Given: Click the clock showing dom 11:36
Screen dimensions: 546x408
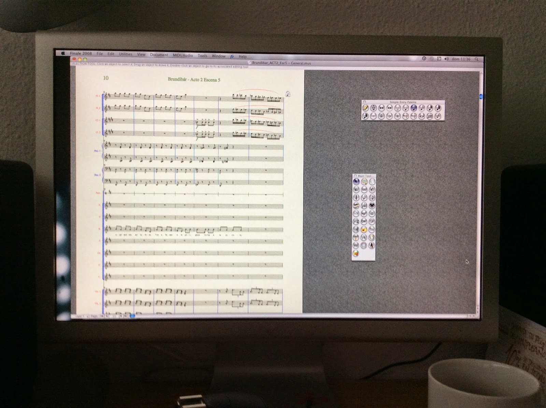Looking at the screenshot, I should (x=461, y=59).
